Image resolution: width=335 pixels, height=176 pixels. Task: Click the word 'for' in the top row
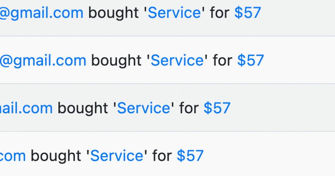point(220,13)
